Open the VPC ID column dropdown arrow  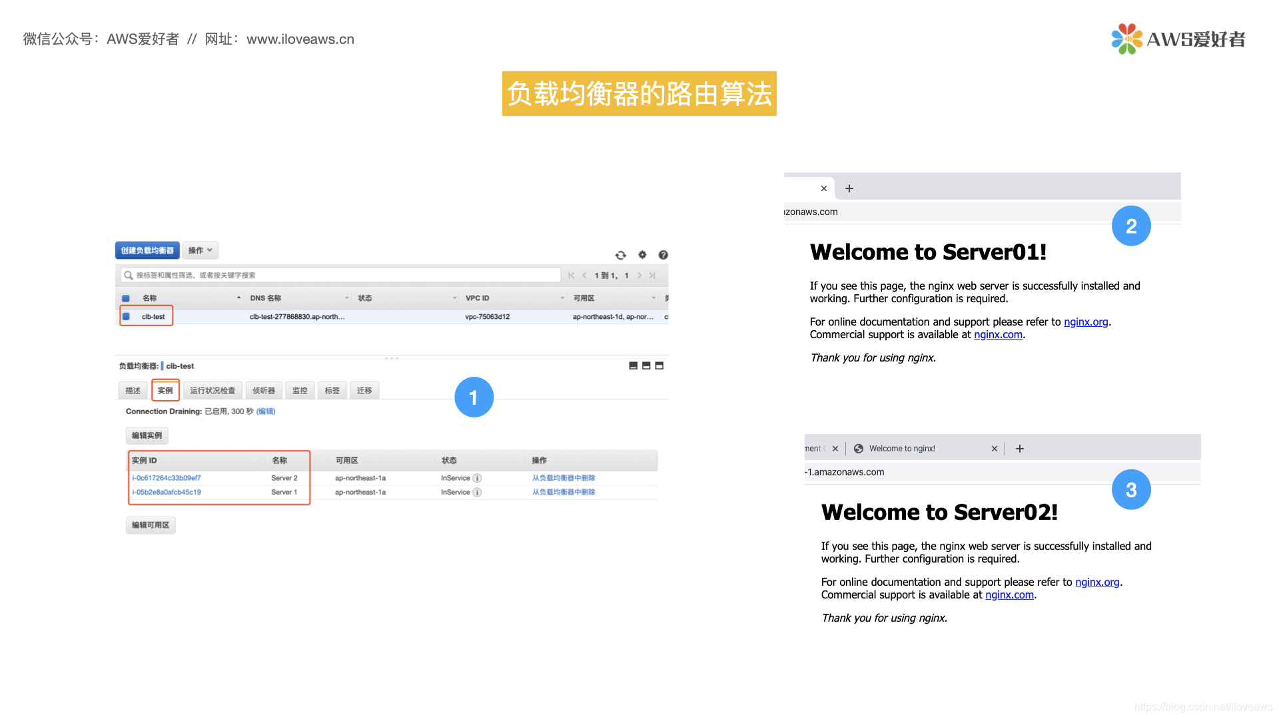562,298
